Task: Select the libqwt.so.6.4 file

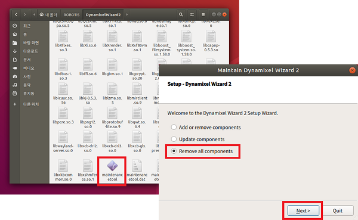Action: pos(137,118)
